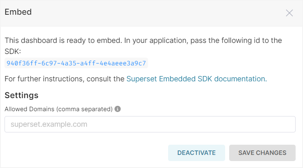Click the info icon beside Allowed Domains

coord(117,109)
